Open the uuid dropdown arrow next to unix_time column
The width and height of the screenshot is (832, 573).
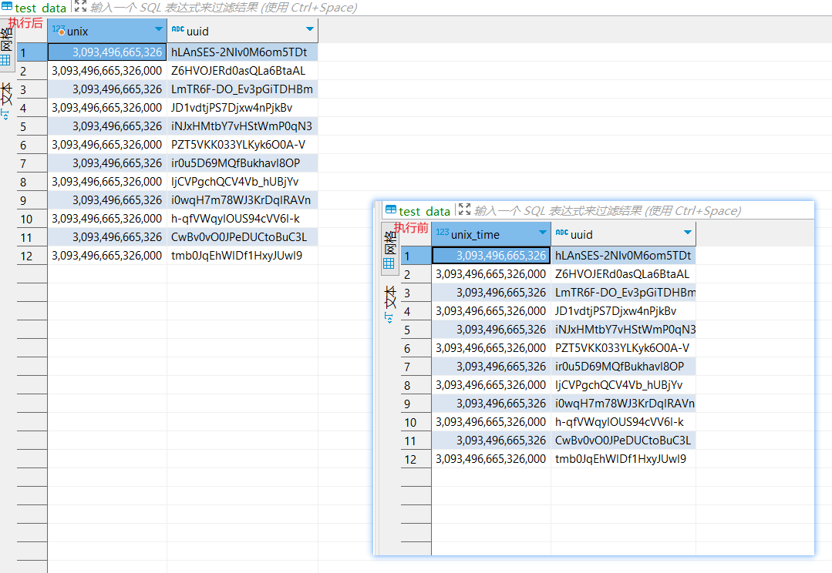point(687,233)
